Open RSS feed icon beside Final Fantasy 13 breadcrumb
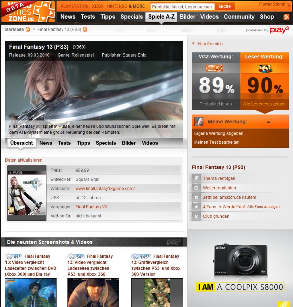Screen dimensions: 293x307 [x=85, y=30]
